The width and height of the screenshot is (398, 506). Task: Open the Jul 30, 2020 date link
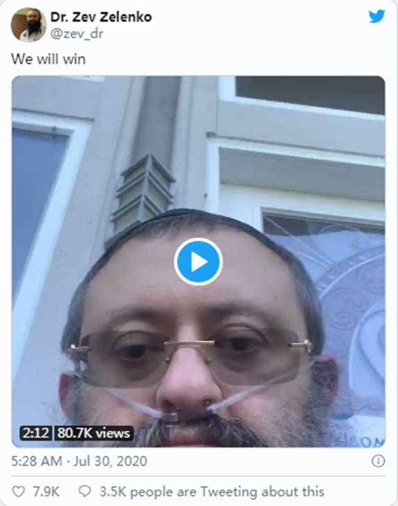point(111,461)
